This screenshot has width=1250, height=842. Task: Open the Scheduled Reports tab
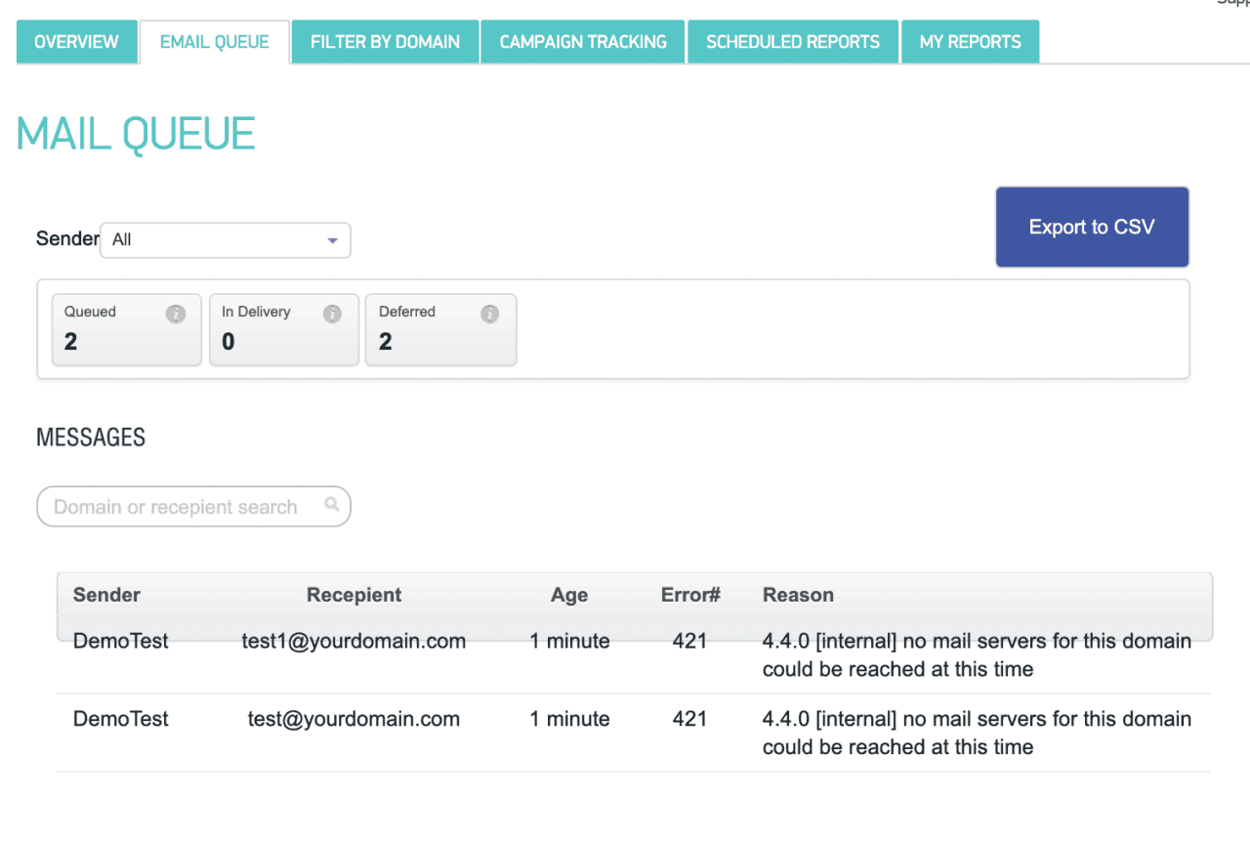tap(793, 42)
